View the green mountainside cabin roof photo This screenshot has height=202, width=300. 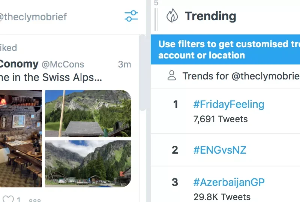point(88,113)
